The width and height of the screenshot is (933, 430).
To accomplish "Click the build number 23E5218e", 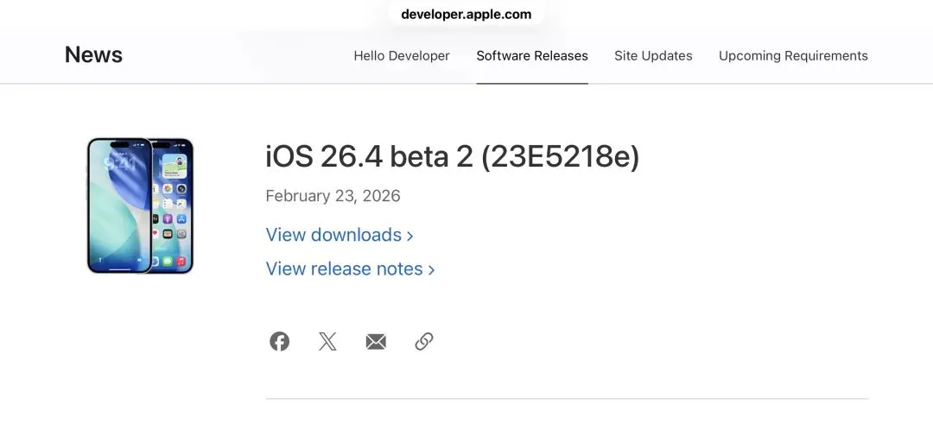I will click(x=560, y=157).
